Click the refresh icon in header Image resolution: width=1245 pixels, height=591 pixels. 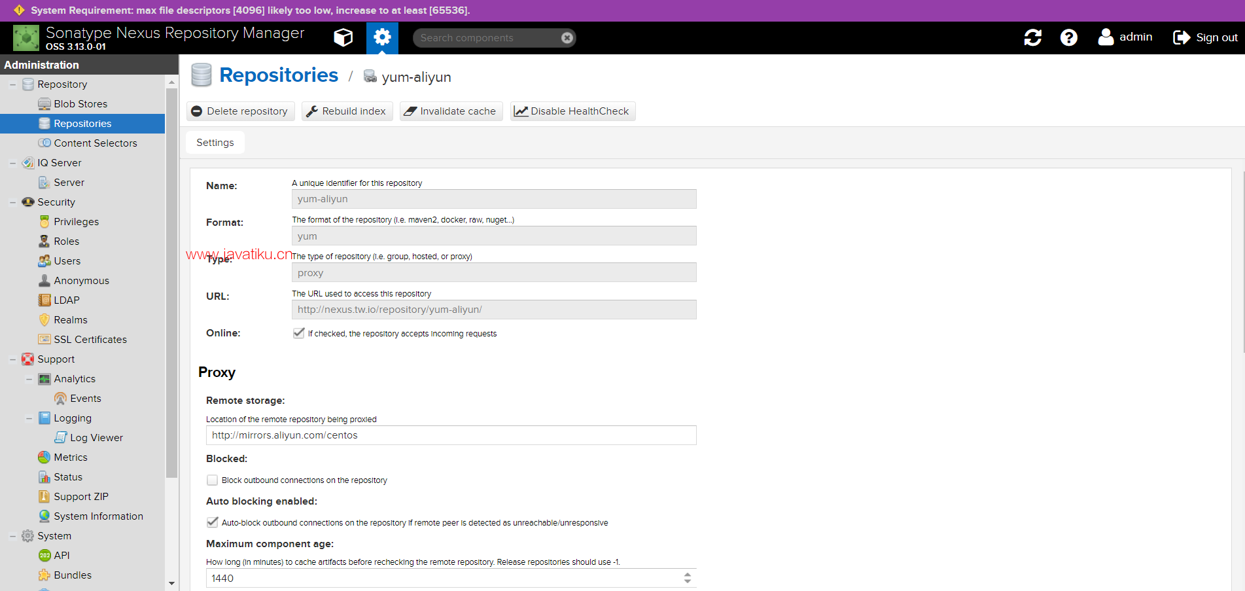point(1032,37)
